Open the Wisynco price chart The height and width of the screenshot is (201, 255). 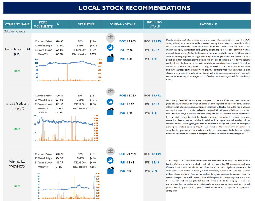coord(68,186)
